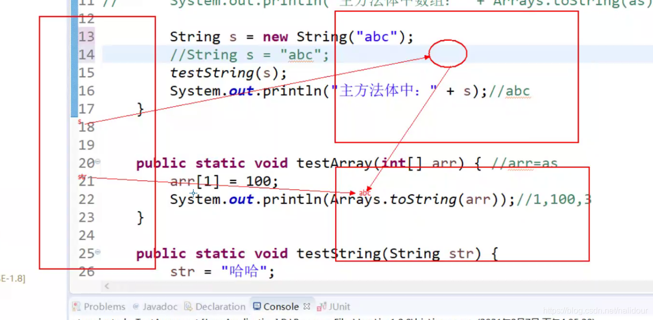
Task: Switch to the Problems tab
Action: 99,307
